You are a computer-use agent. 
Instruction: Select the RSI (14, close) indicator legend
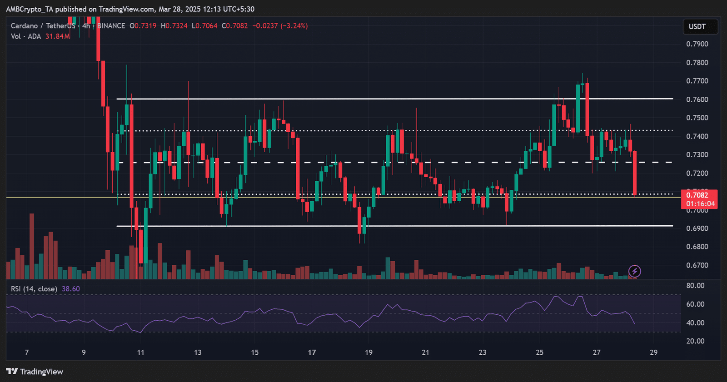coord(34,289)
